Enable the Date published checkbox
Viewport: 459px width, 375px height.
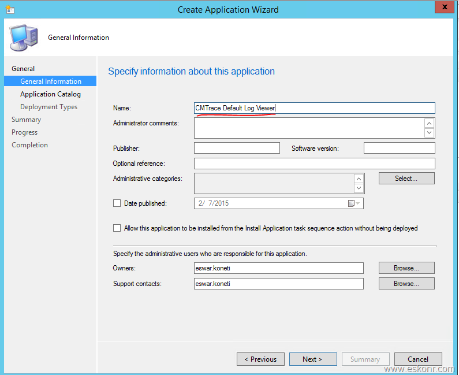pyautogui.click(x=117, y=203)
